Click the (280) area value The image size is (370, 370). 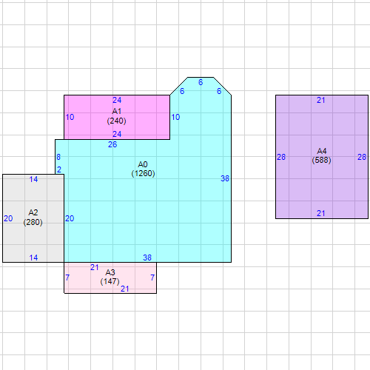tap(33, 222)
